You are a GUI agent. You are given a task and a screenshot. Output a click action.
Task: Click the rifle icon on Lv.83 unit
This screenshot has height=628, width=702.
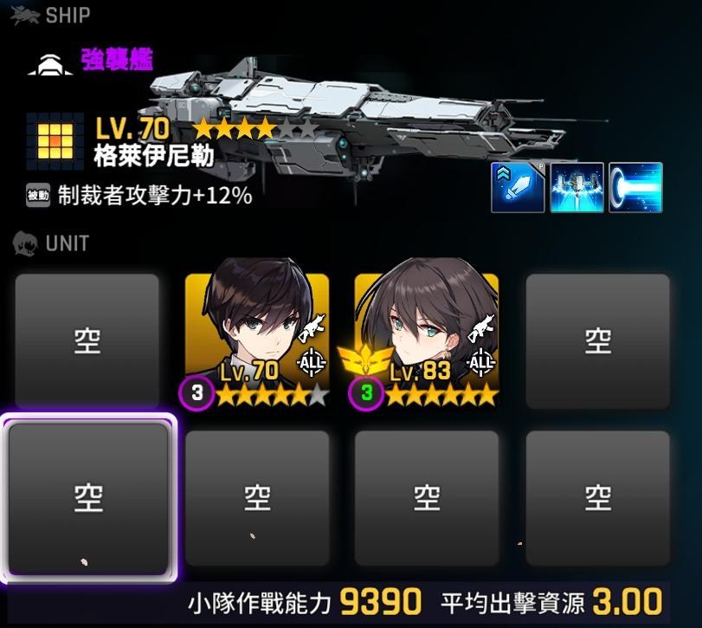[482, 328]
